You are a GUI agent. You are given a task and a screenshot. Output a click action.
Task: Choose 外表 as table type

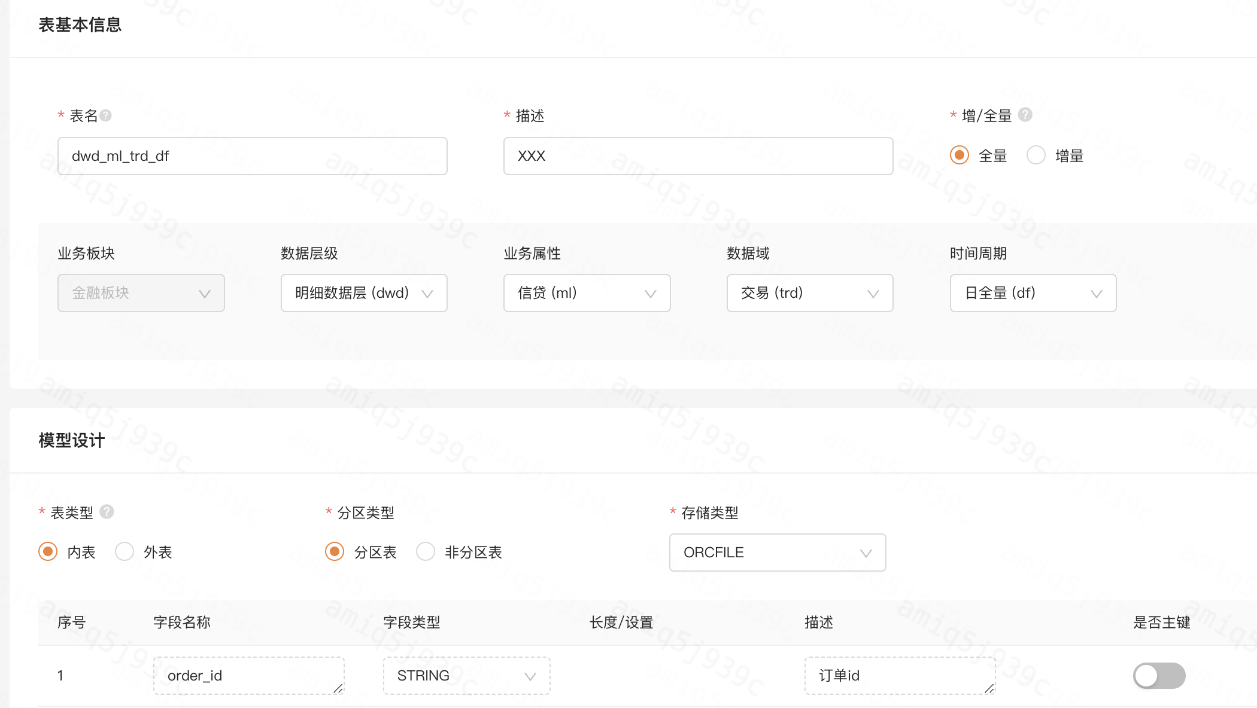[x=125, y=551]
